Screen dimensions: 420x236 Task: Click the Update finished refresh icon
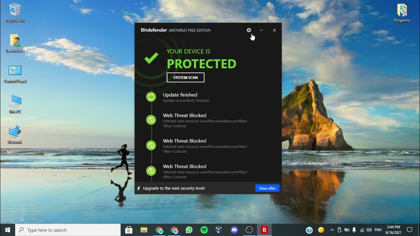151,97
